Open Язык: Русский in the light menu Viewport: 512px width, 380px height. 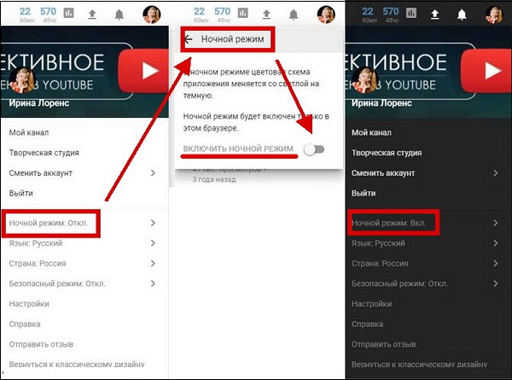[36, 243]
